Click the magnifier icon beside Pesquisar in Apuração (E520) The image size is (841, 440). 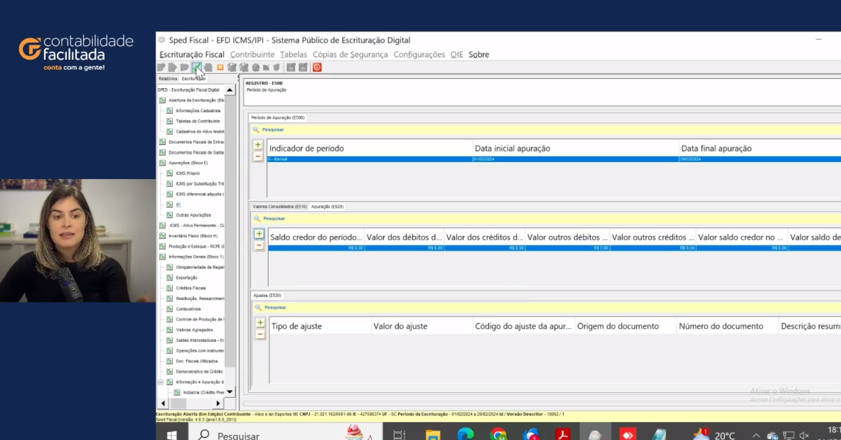tap(258, 218)
